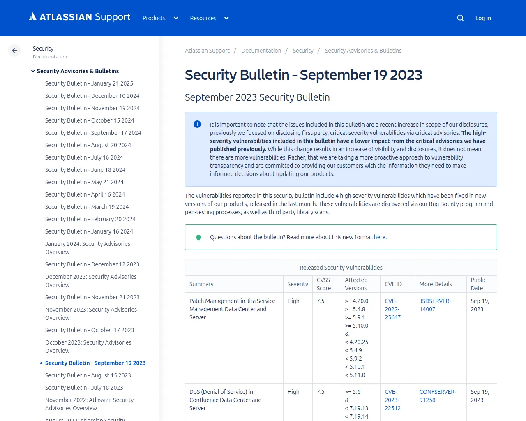
Task: Open the Documentation breadcrumb link
Action: [261, 51]
